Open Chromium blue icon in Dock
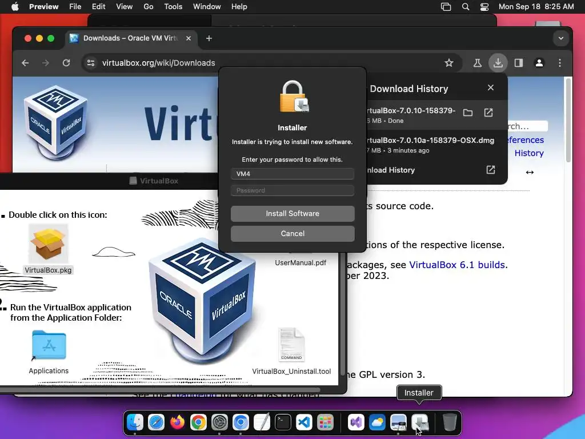The width and height of the screenshot is (585, 439). pyautogui.click(x=241, y=422)
